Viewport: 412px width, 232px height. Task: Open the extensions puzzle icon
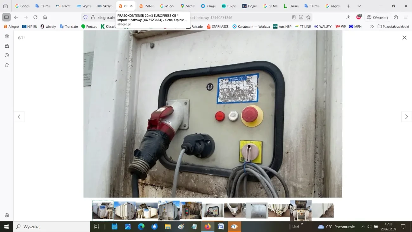tap(396, 17)
